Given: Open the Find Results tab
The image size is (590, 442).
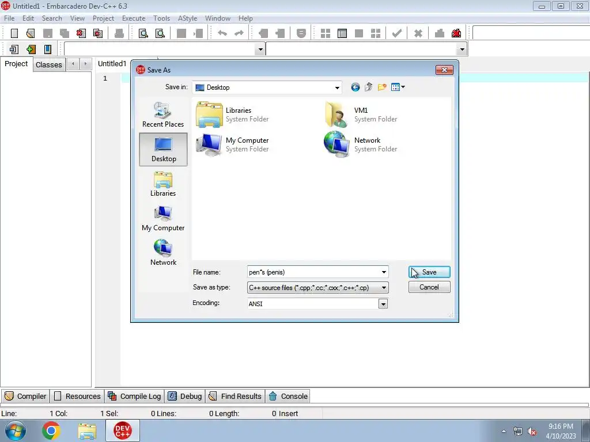Looking at the screenshot, I should pyautogui.click(x=235, y=396).
